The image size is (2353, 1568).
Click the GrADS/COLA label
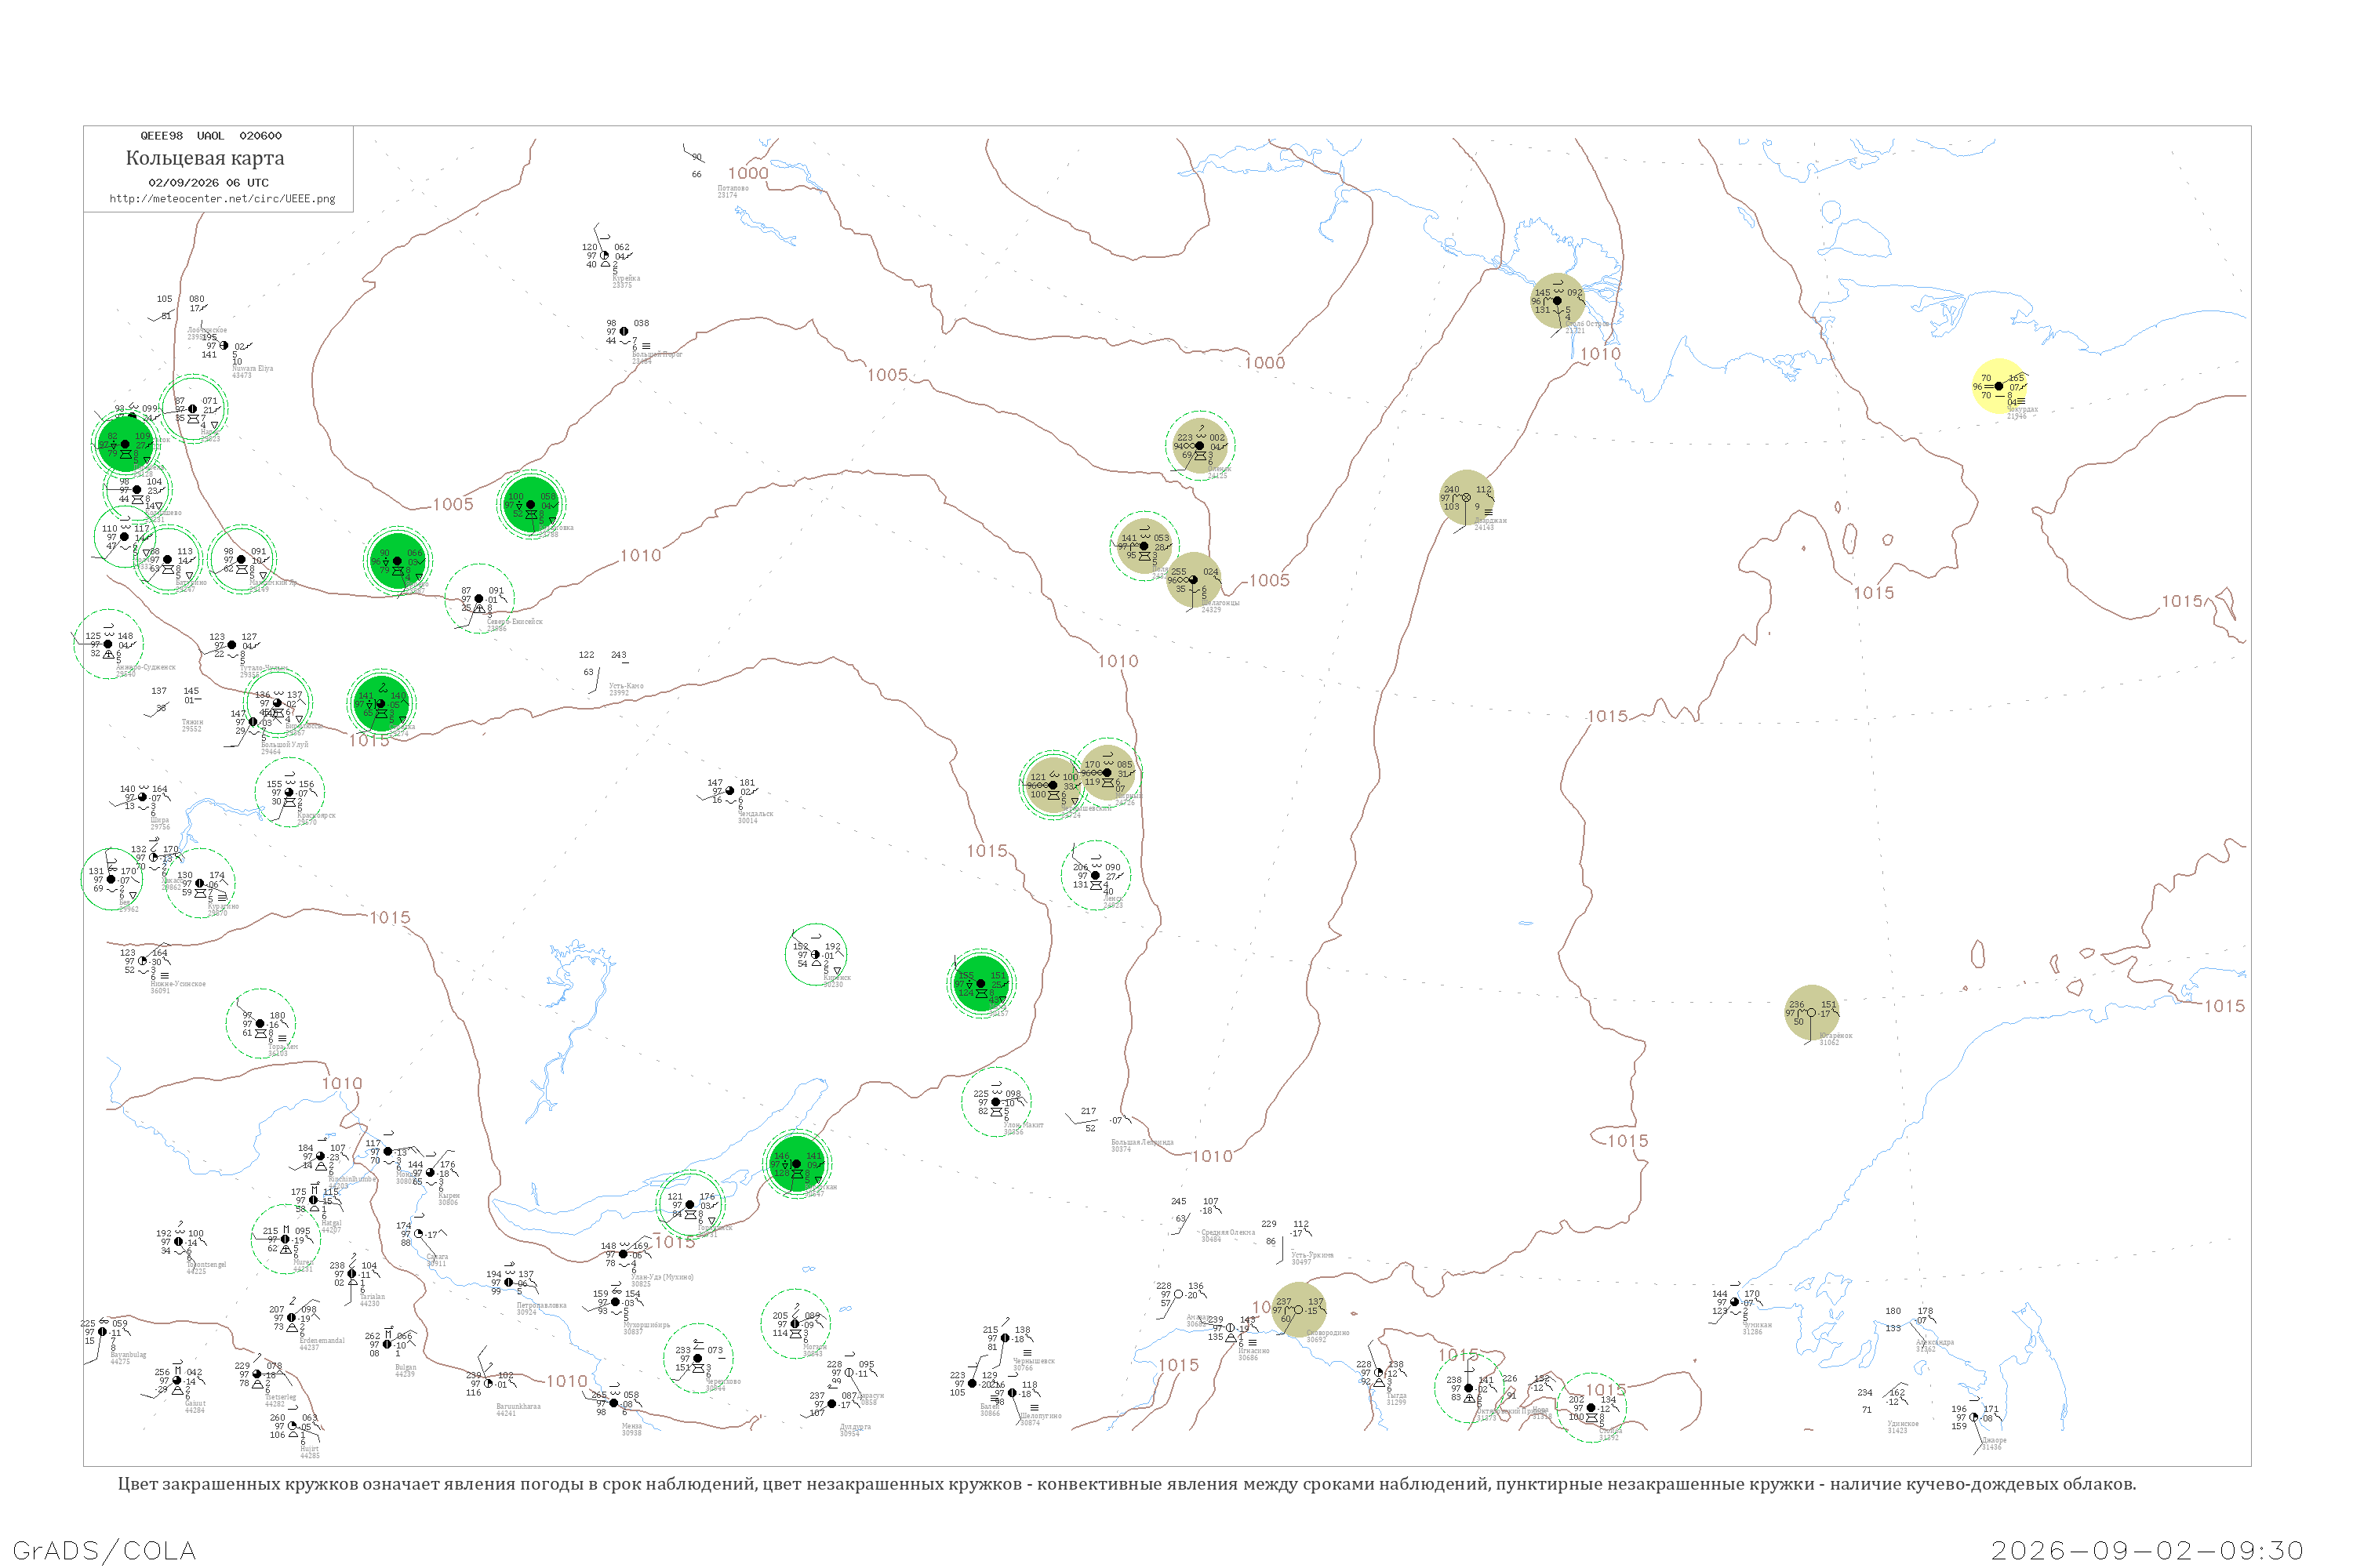104,1550
